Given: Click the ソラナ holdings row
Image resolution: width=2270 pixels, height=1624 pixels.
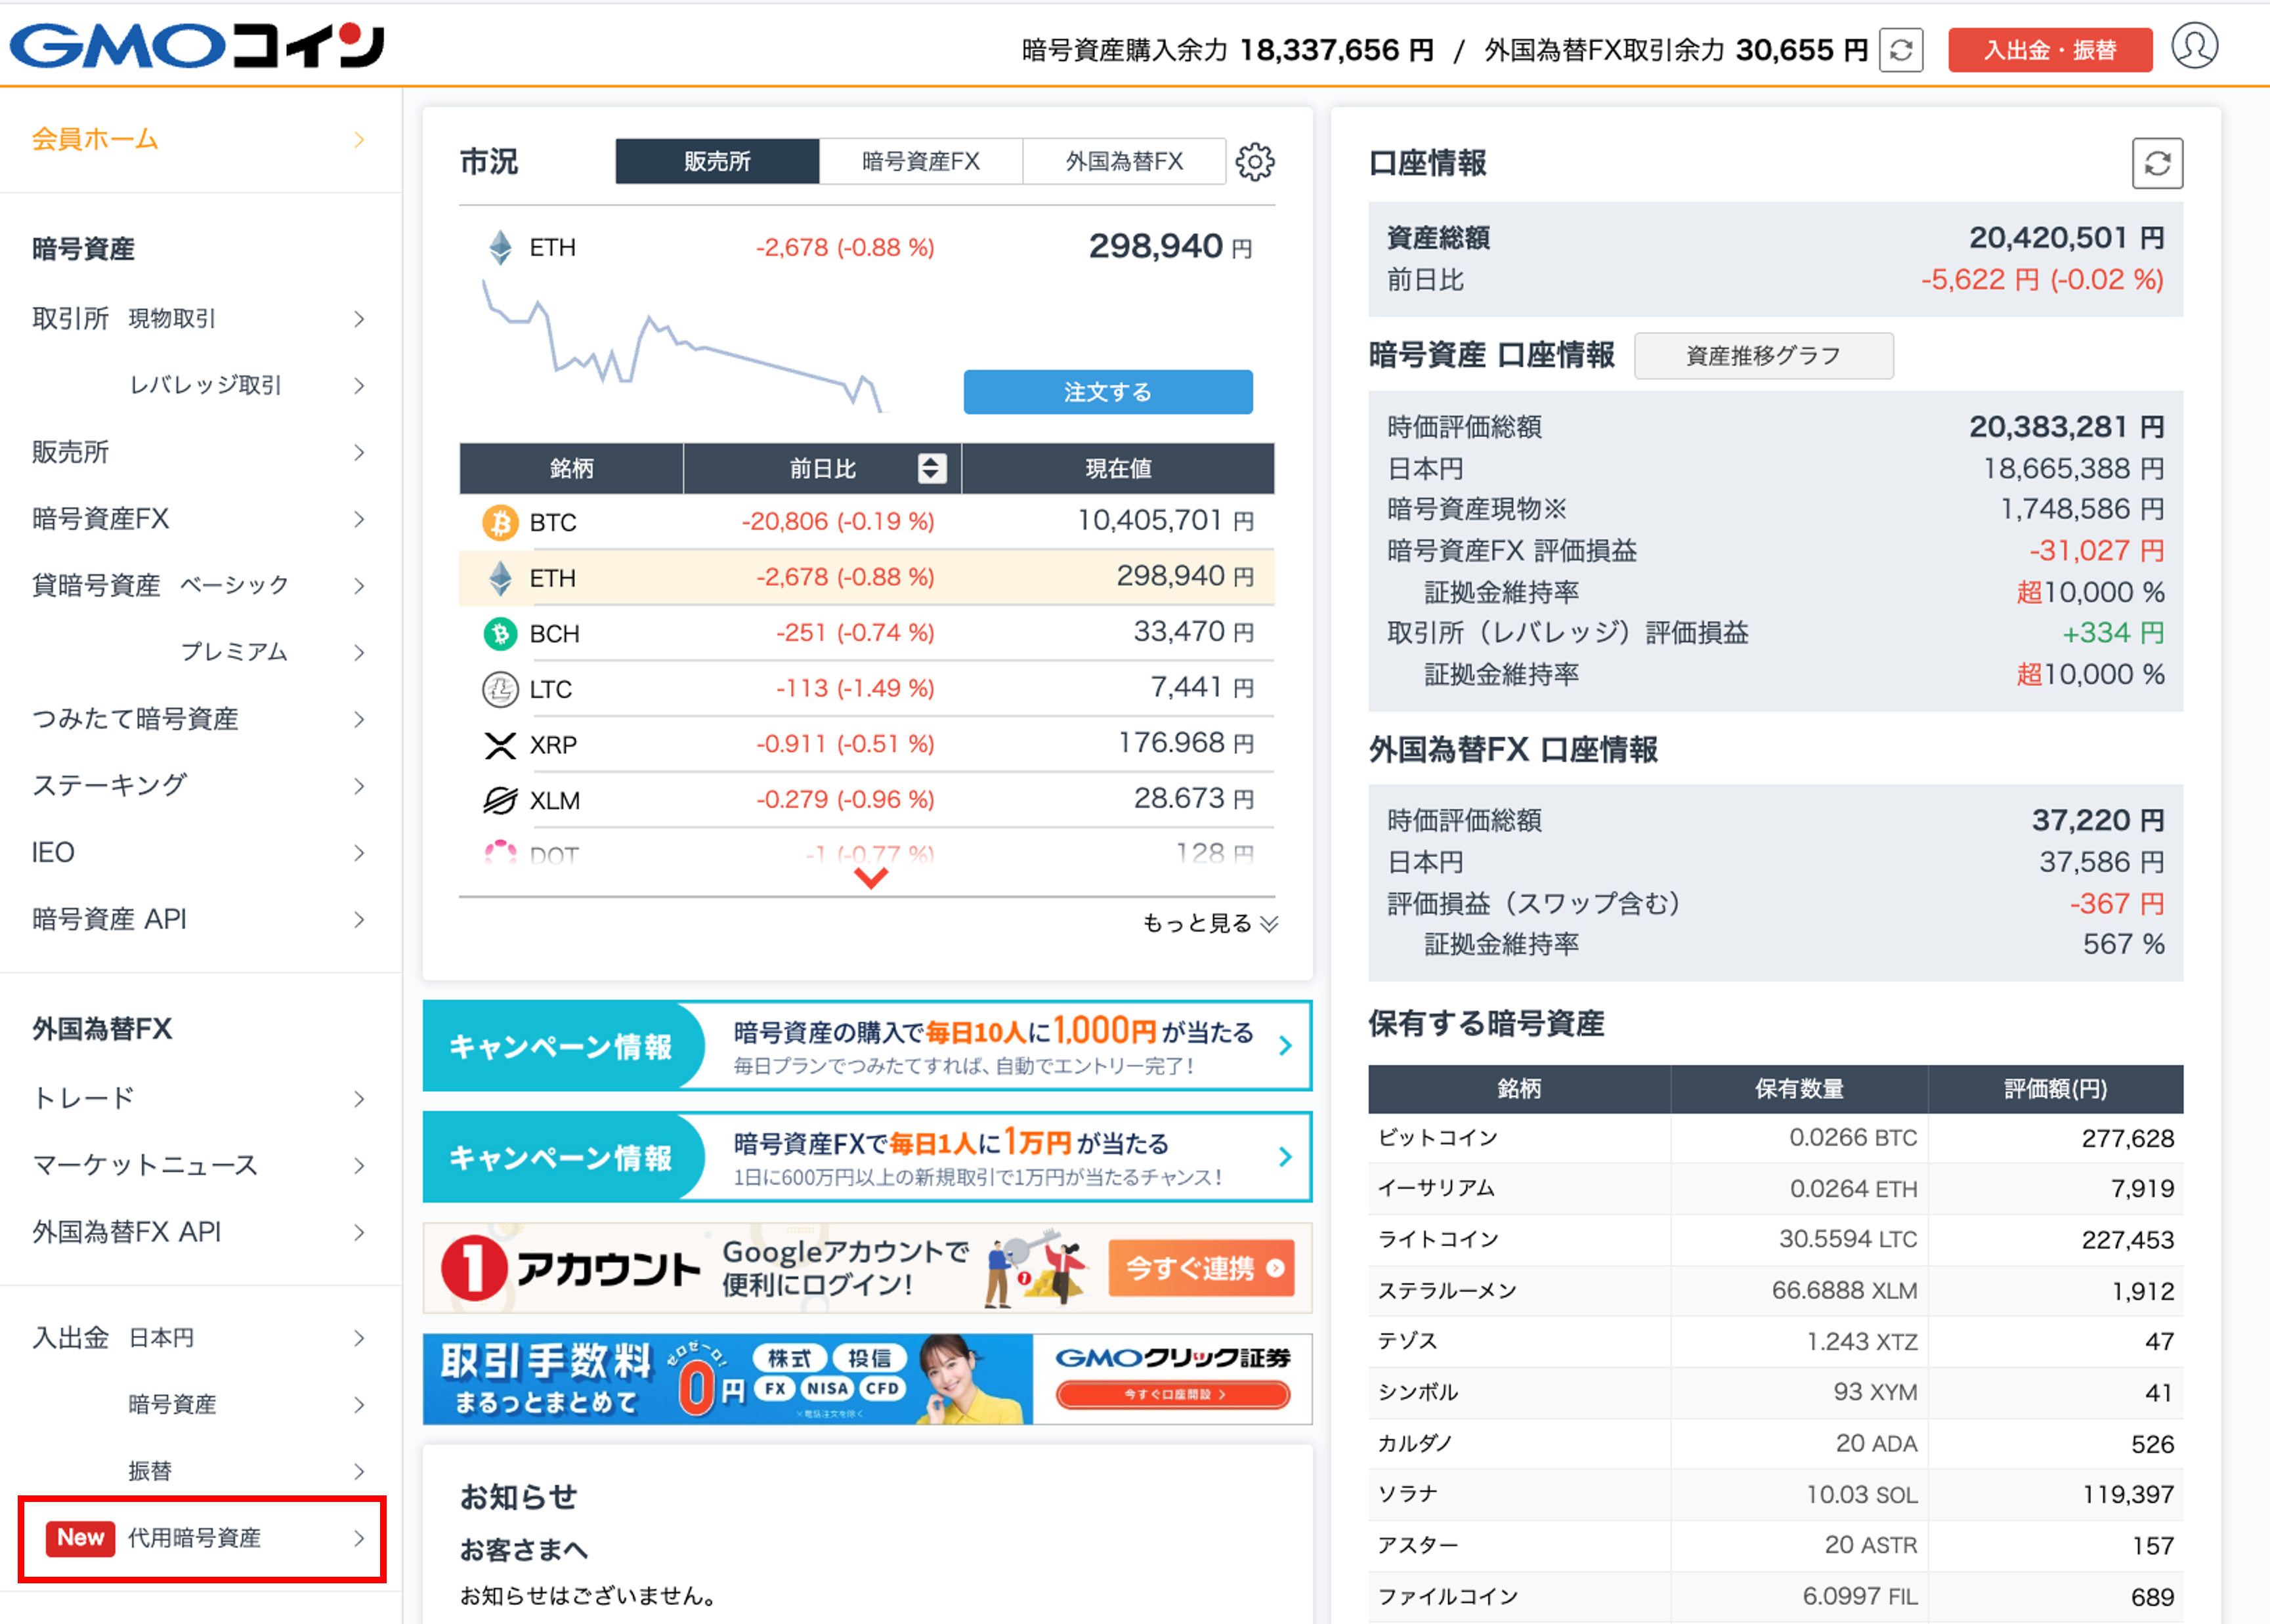Looking at the screenshot, I should [x=1775, y=1494].
